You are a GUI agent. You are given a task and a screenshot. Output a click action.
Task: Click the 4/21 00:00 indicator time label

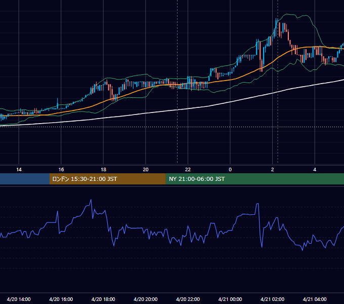click(x=230, y=299)
